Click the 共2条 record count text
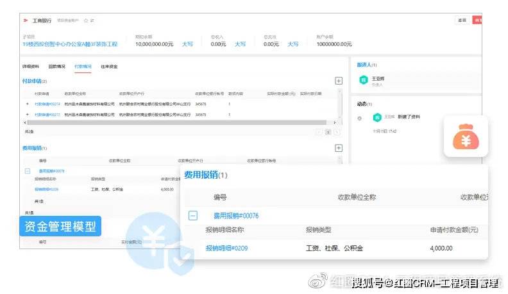The width and height of the screenshot is (508, 294). point(29,132)
